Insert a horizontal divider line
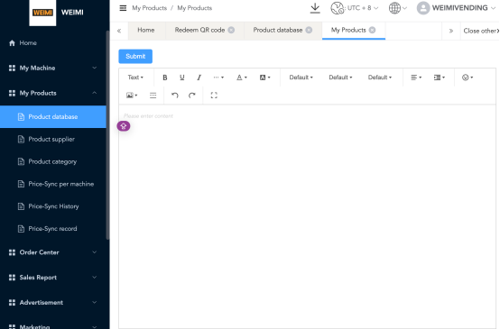The width and height of the screenshot is (500, 329). click(x=153, y=96)
